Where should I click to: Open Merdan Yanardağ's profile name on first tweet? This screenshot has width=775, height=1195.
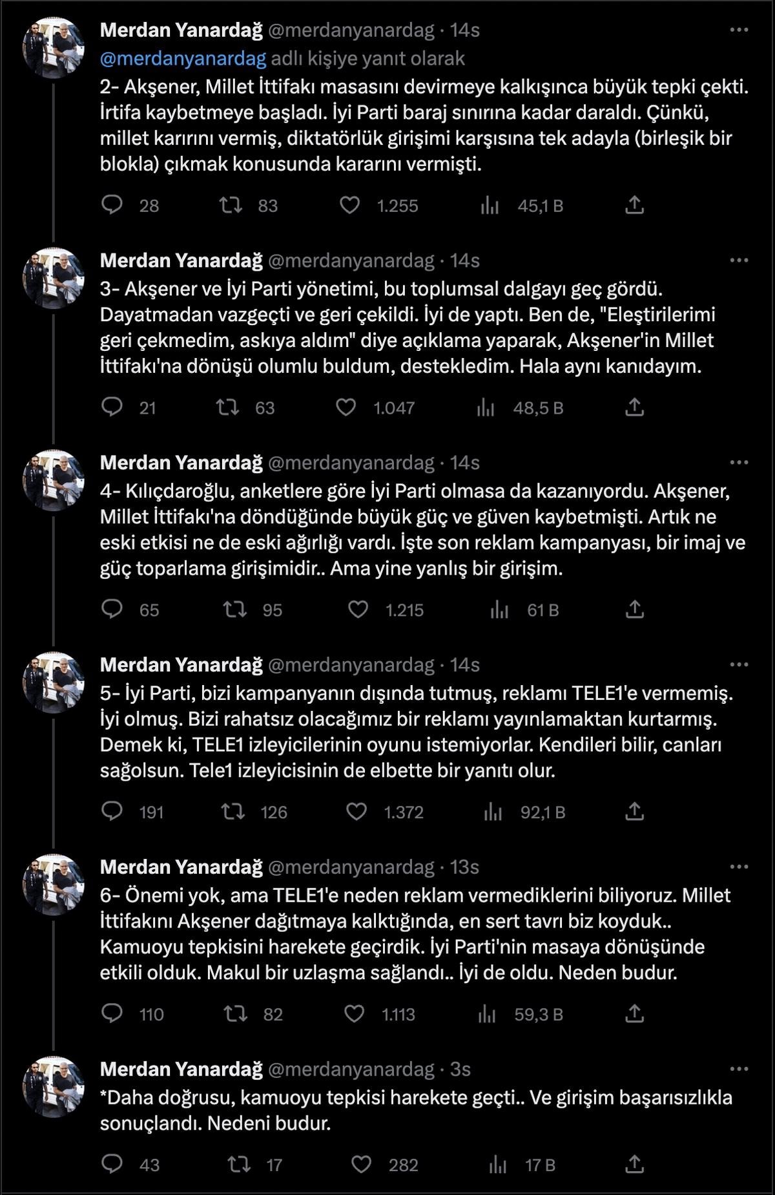click(x=181, y=30)
